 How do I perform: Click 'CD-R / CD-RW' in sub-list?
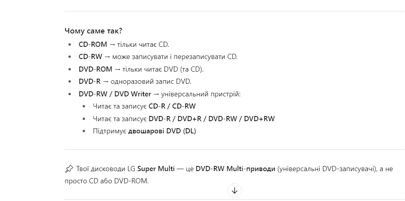(172, 106)
